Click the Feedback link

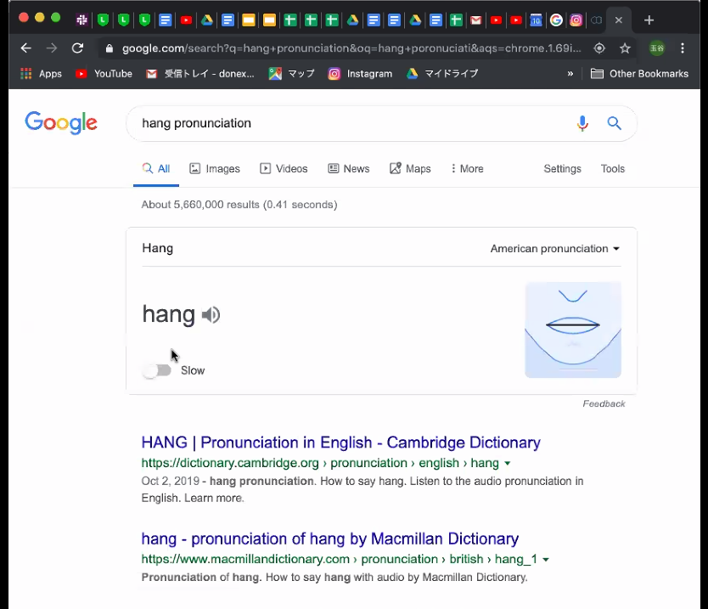pyautogui.click(x=604, y=404)
